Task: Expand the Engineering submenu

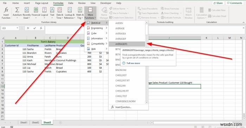Action: point(97,28)
